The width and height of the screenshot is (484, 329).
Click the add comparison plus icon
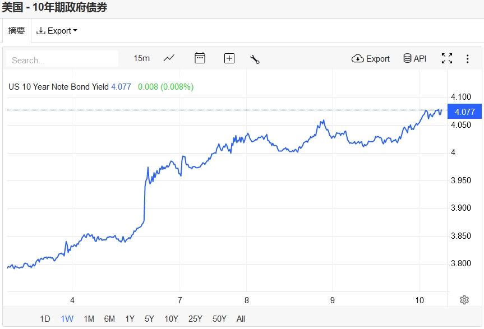229,58
